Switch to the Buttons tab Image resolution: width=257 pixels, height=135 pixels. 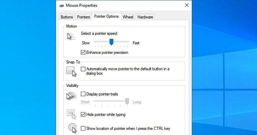[x=67, y=17]
